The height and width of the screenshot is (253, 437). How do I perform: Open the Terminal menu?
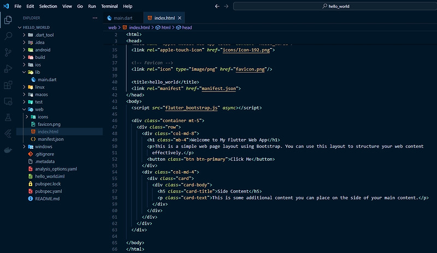click(109, 7)
